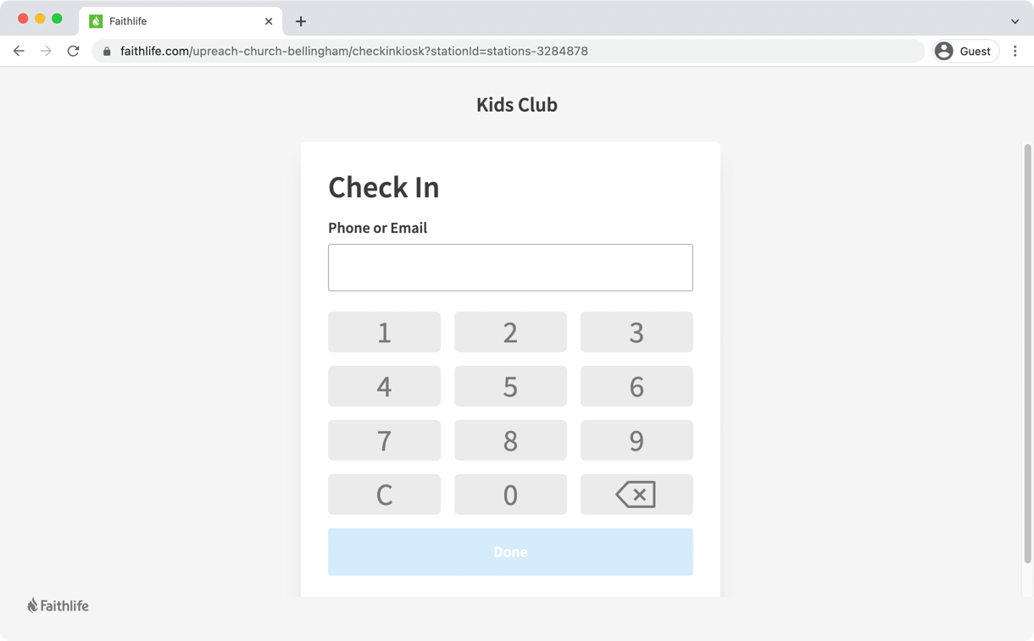The image size is (1034, 641).
Task: Click the page's vertical scrollbar
Action: tap(1027, 356)
